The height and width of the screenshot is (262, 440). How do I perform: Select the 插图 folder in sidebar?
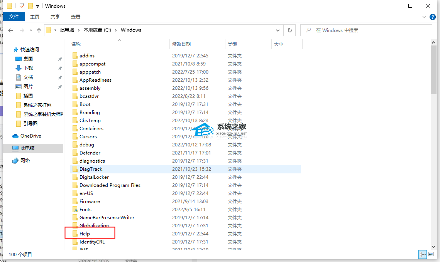tap(28, 96)
